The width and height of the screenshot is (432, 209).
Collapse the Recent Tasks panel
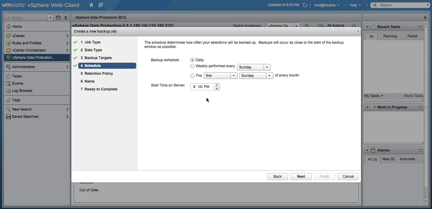367,27
